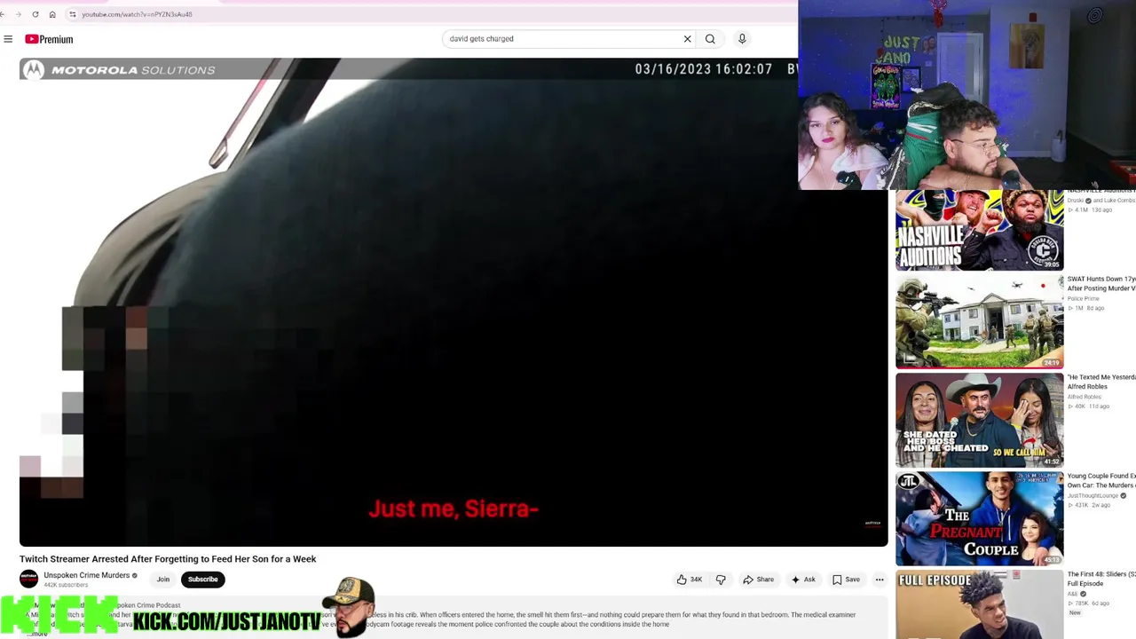Screen dimensions: 1136x639
Task: Open the 'SWAT Hunts Down 17y' title
Action: pos(1101,284)
